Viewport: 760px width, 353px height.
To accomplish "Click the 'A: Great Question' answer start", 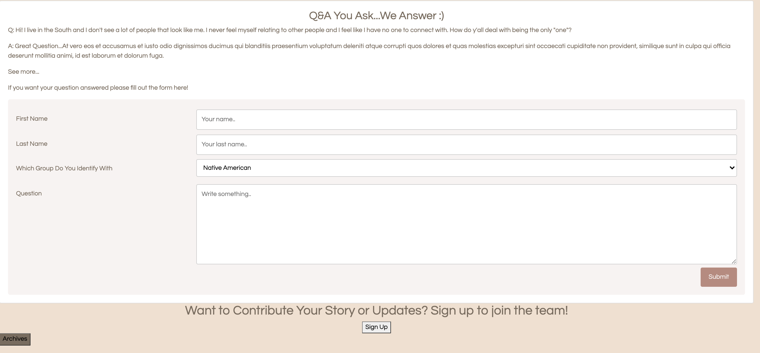I will pos(35,46).
